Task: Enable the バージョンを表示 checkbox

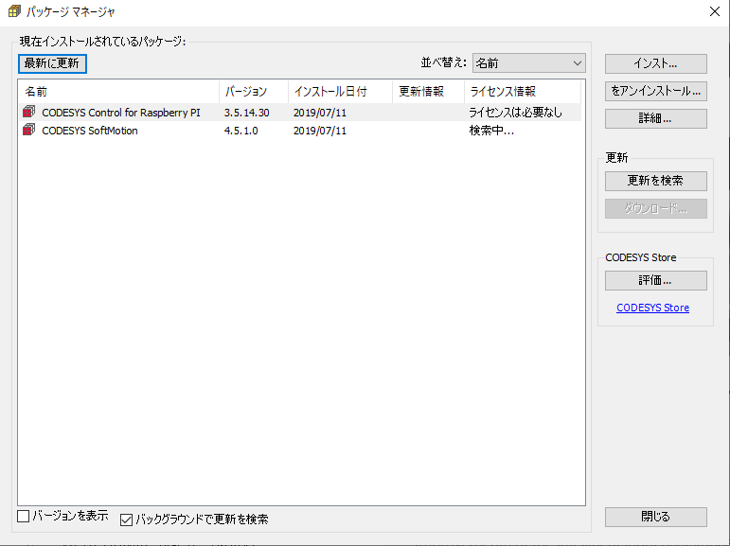Action: coord(24,516)
